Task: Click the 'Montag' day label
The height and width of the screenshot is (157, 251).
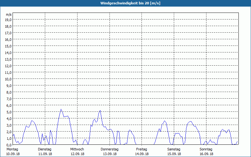Action: 12,149
